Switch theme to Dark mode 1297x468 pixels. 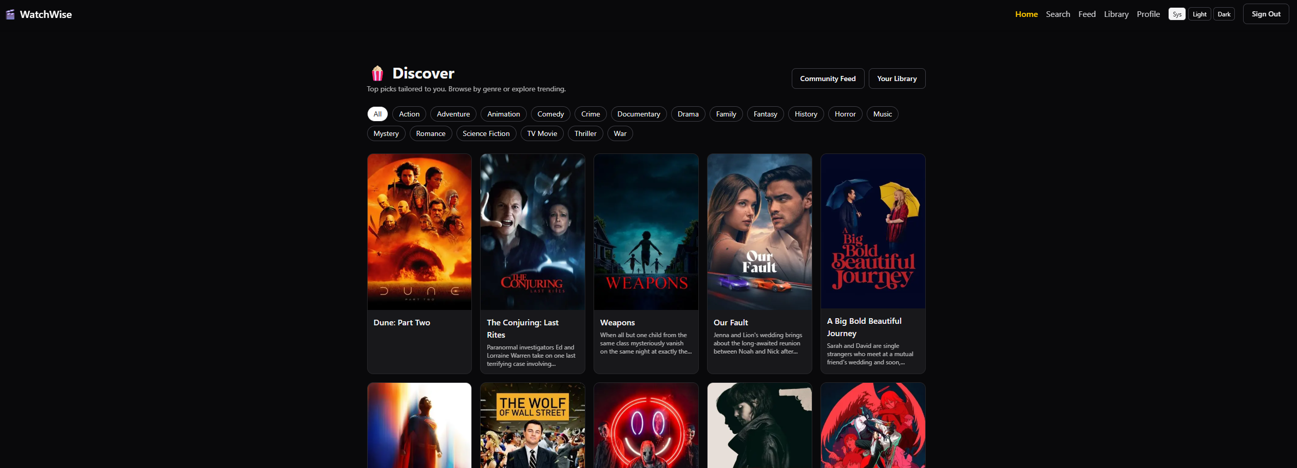click(1224, 14)
